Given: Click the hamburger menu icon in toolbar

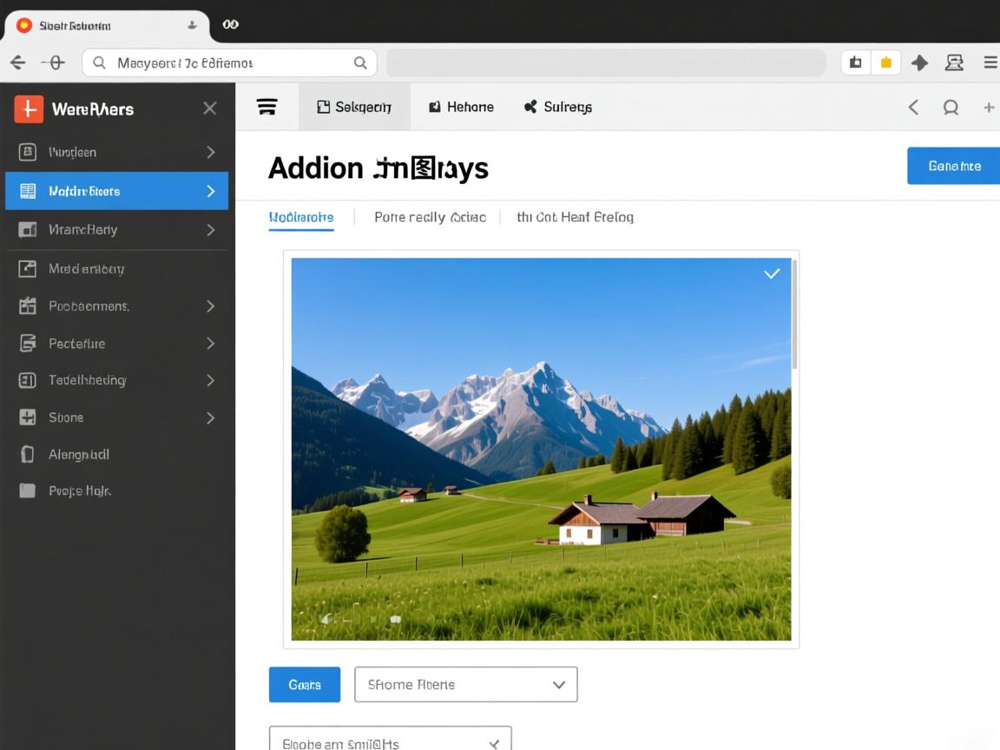Looking at the screenshot, I should [x=267, y=107].
